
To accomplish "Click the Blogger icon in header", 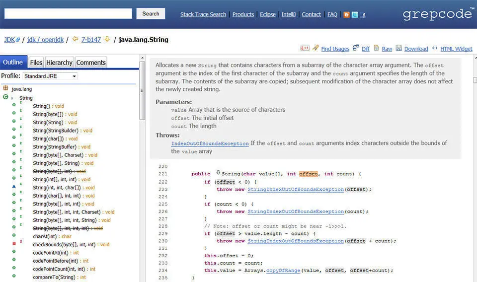I will click(346, 14).
